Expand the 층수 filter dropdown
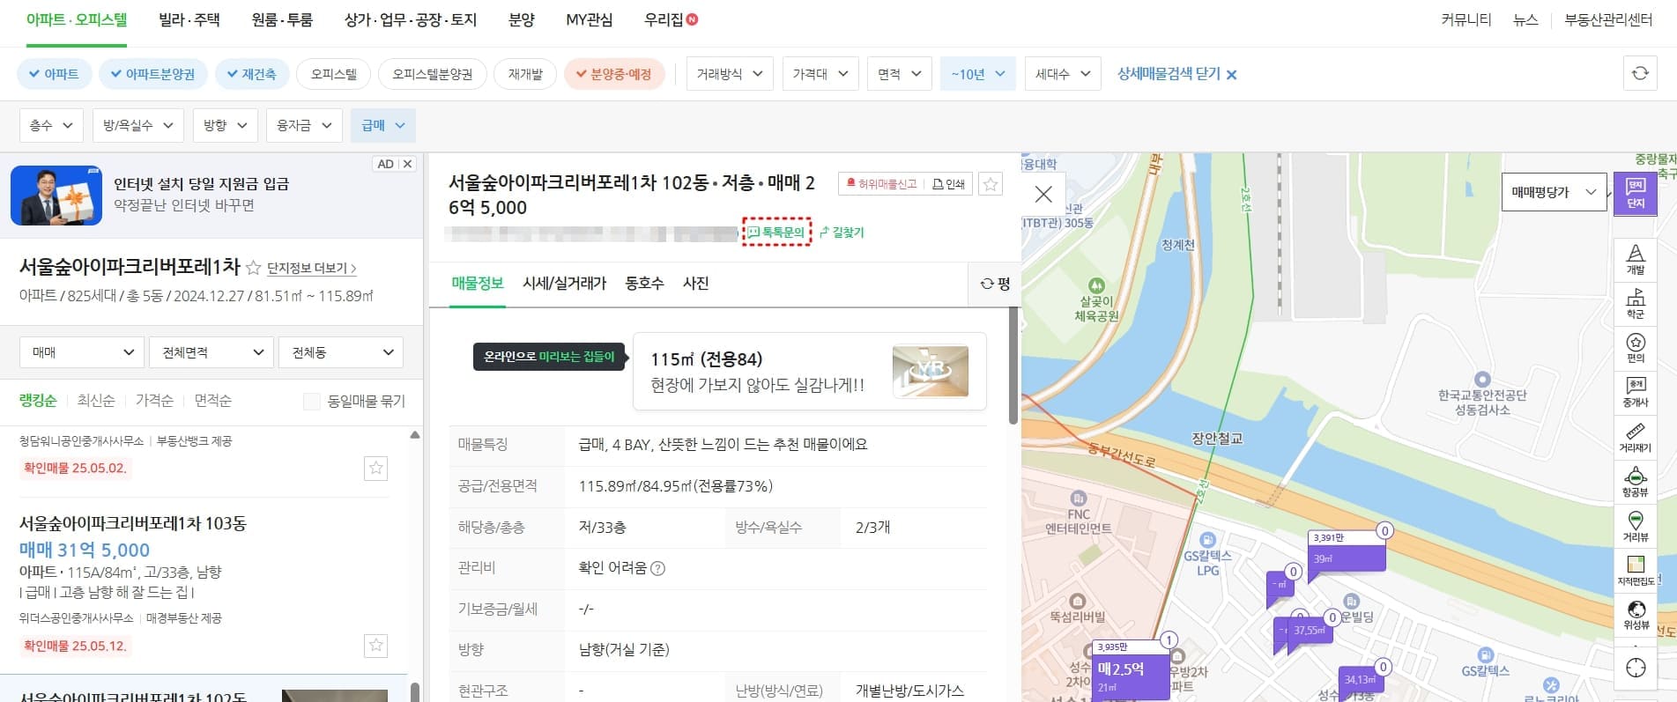 pos(51,125)
